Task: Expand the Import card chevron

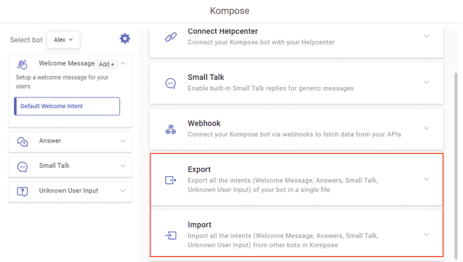Action: pyautogui.click(x=426, y=234)
